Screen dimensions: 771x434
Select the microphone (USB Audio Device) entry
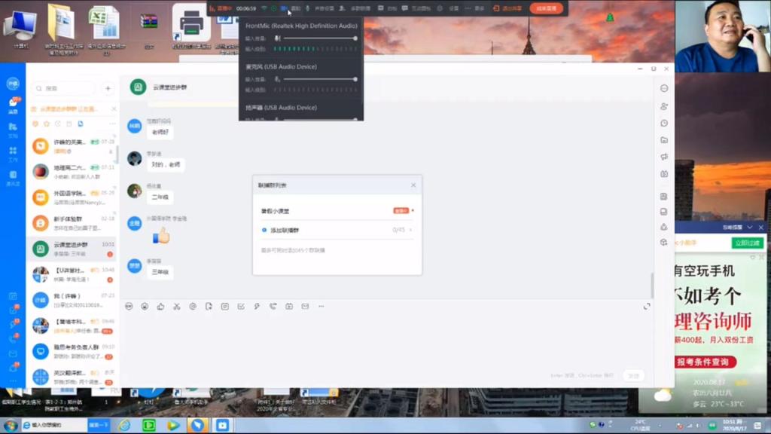pyautogui.click(x=282, y=66)
